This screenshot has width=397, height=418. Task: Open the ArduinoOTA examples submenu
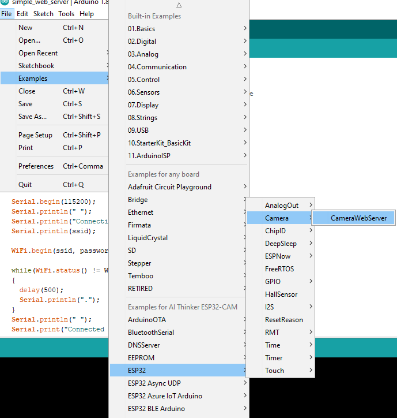coord(177,320)
